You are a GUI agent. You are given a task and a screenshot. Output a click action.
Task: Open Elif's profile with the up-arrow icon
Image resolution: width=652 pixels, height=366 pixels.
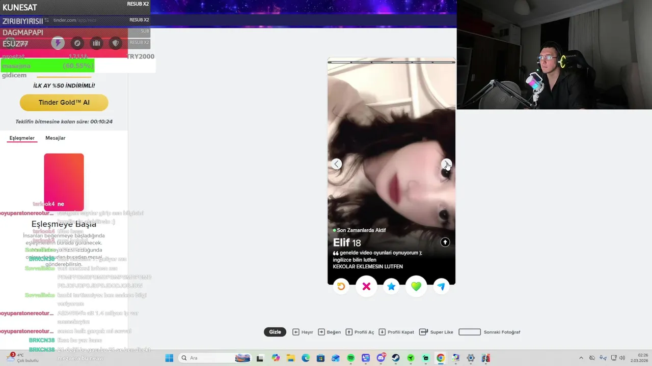445,242
